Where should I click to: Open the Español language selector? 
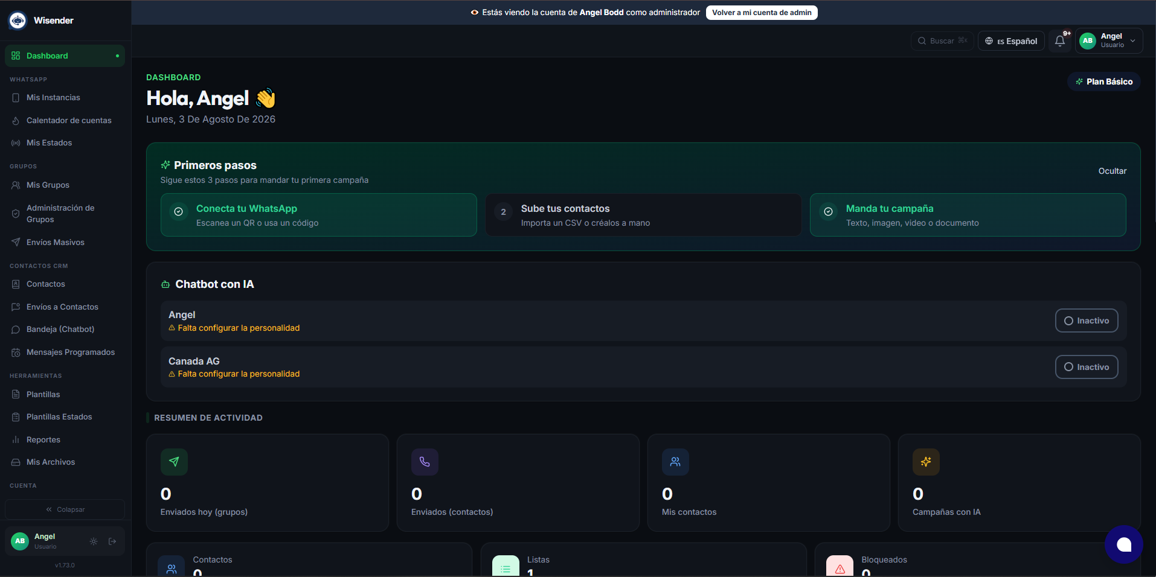[1011, 41]
